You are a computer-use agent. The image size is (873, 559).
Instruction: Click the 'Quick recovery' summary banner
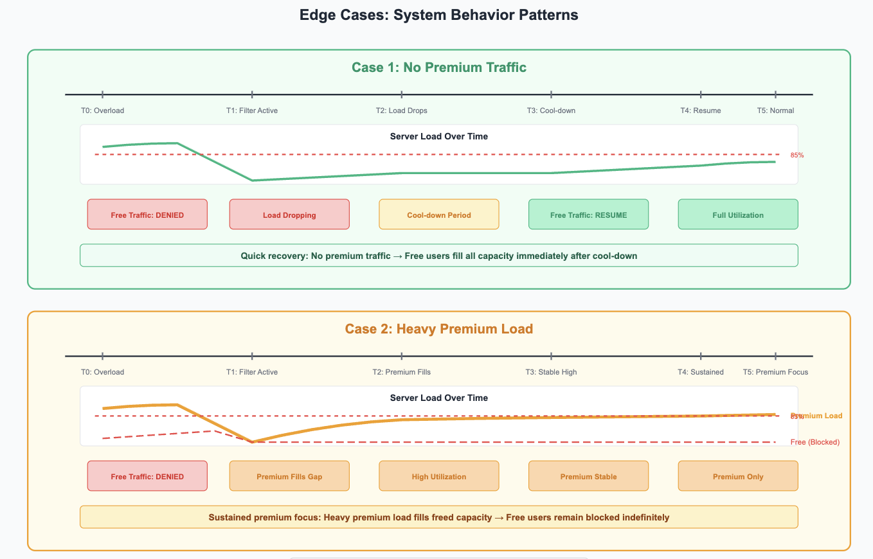[439, 255]
